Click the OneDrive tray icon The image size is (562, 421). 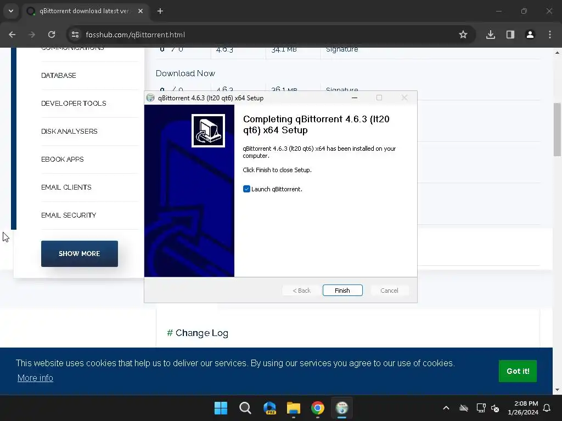click(464, 408)
